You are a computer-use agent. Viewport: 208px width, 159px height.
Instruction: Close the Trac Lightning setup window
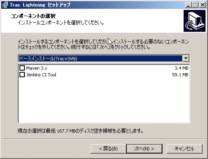coord(203,5)
